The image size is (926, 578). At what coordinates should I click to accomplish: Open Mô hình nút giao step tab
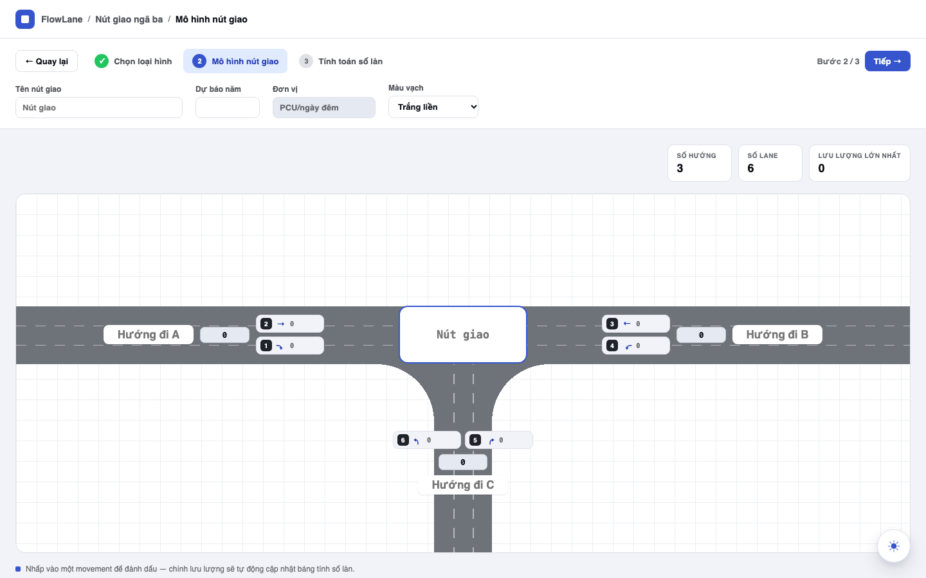coord(235,61)
